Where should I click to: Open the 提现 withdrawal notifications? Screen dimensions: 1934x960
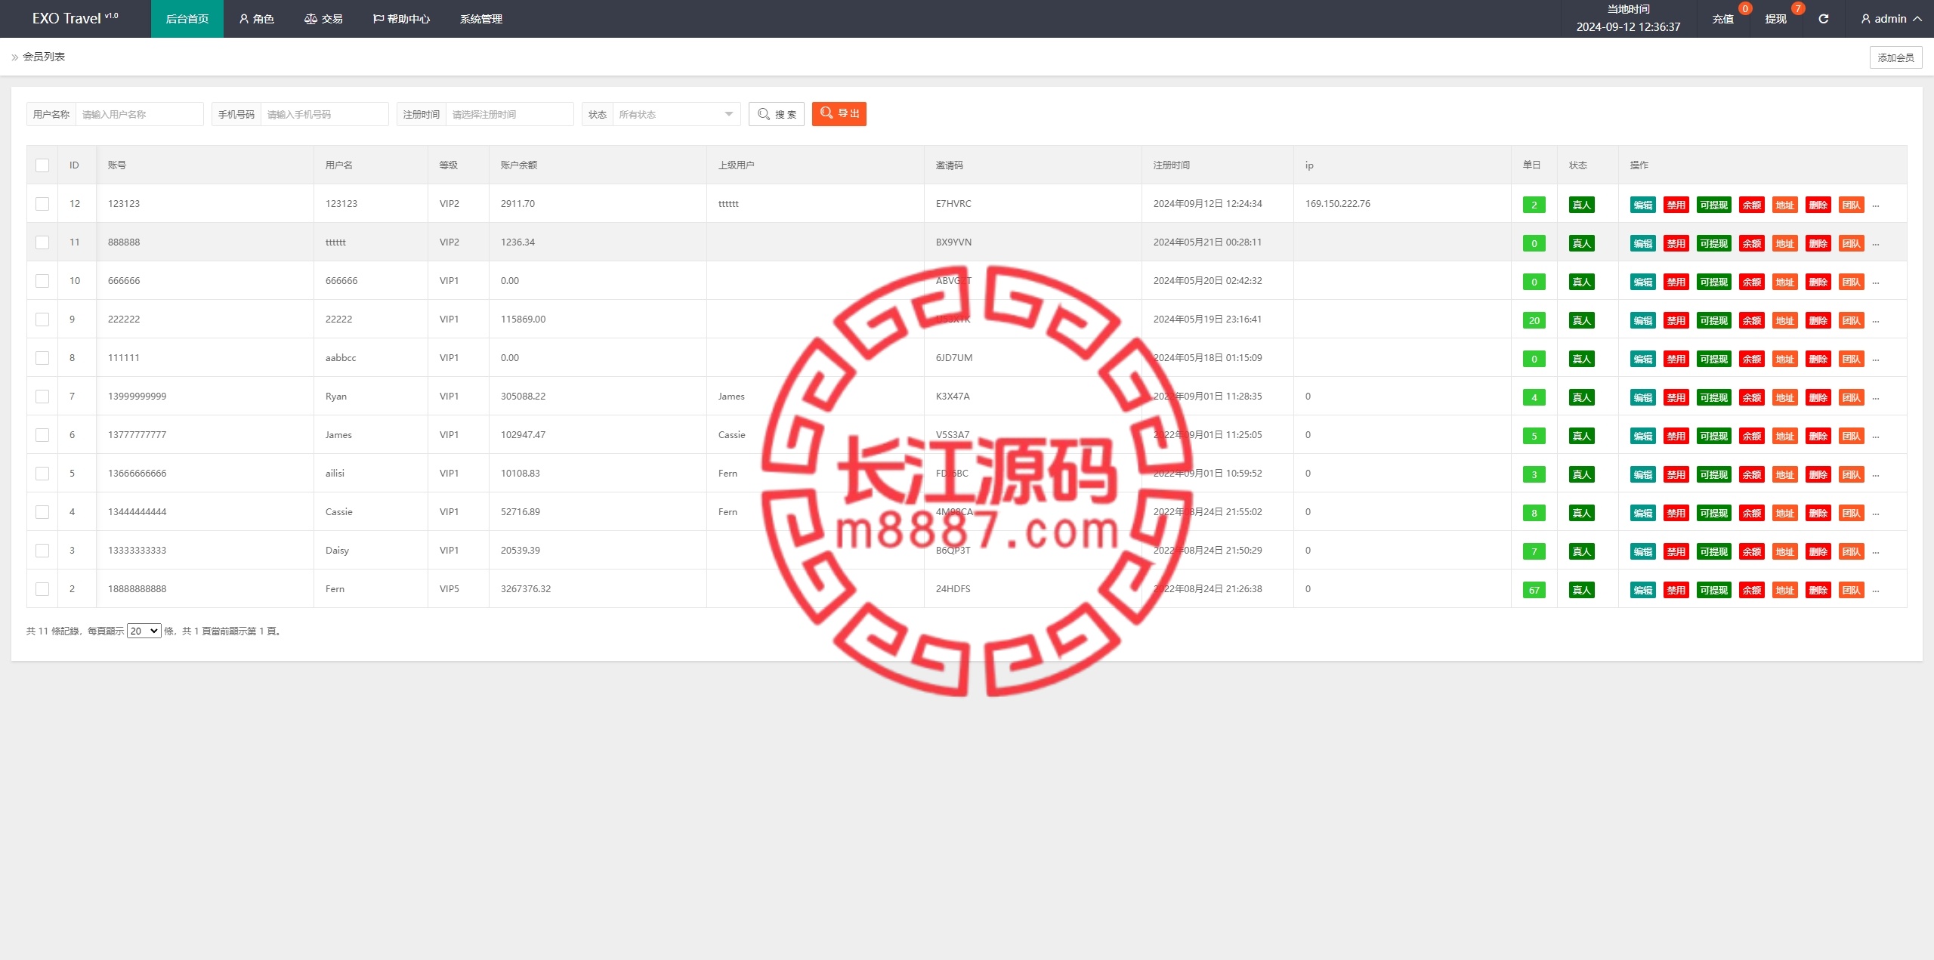click(1775, 19)
